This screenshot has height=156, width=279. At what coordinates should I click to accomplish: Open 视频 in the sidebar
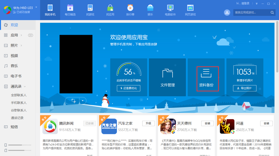pos(14,56)
